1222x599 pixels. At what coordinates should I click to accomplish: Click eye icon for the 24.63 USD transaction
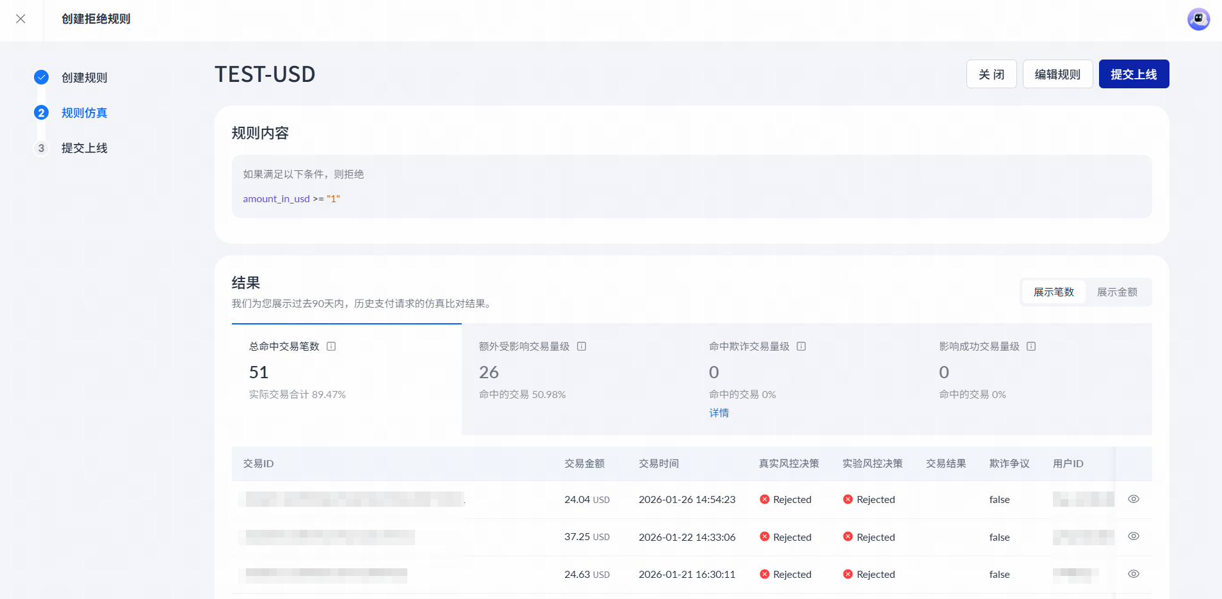[x=1133, y=574]
